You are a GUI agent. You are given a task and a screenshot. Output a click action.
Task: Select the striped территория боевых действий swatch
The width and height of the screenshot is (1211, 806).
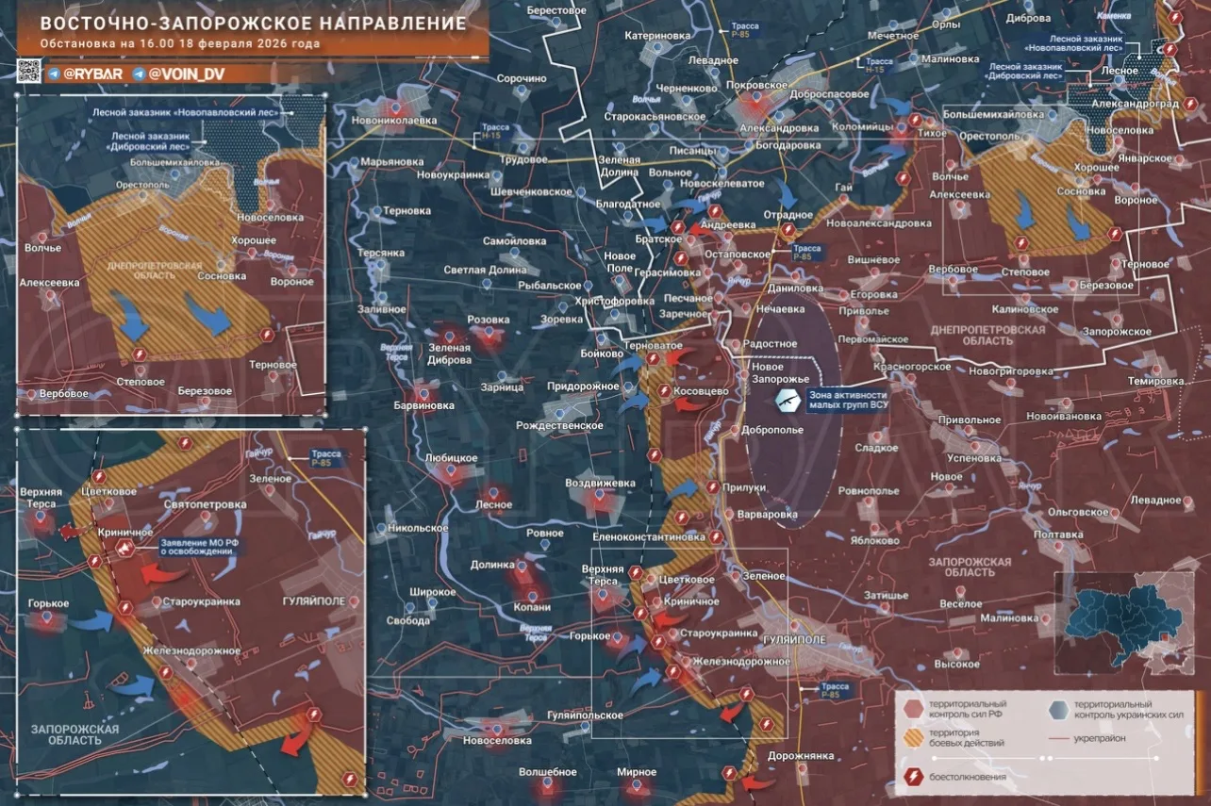pos(912,737)
